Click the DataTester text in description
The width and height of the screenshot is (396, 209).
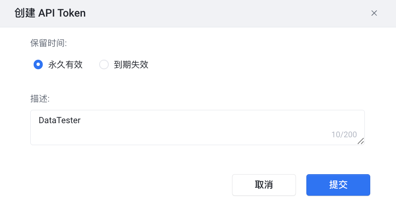click(x=59, y=121)
